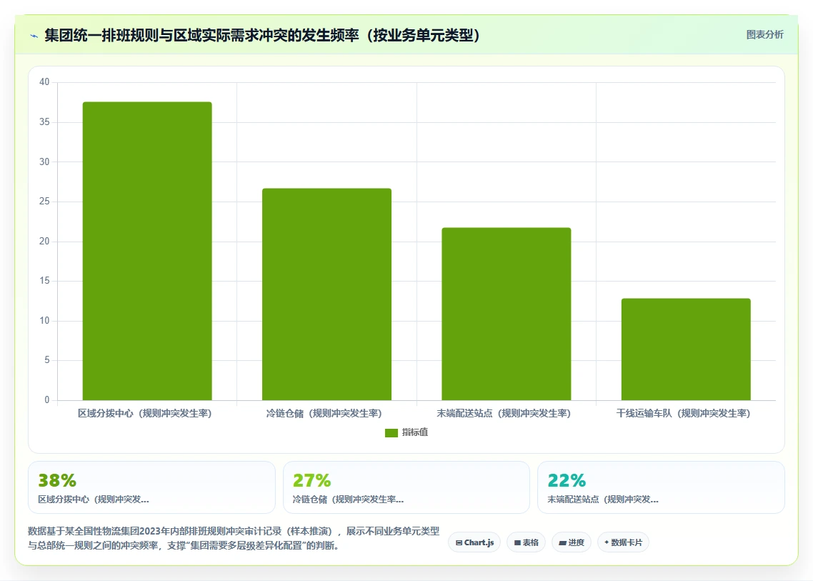Click the 末端配送站点 bar in the chart
The image size is (813, 581).
point(506,314)
